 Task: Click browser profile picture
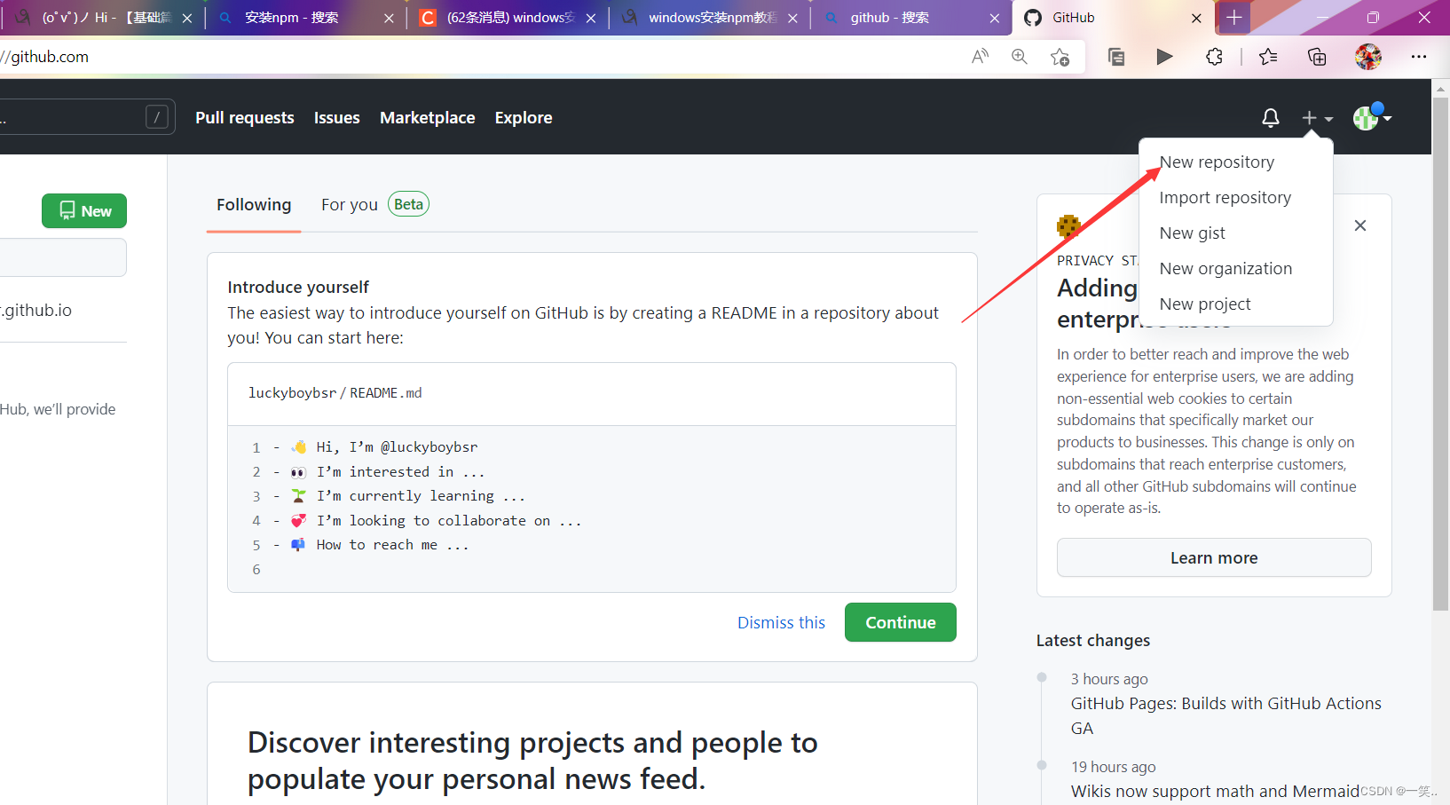[1368, 57]
